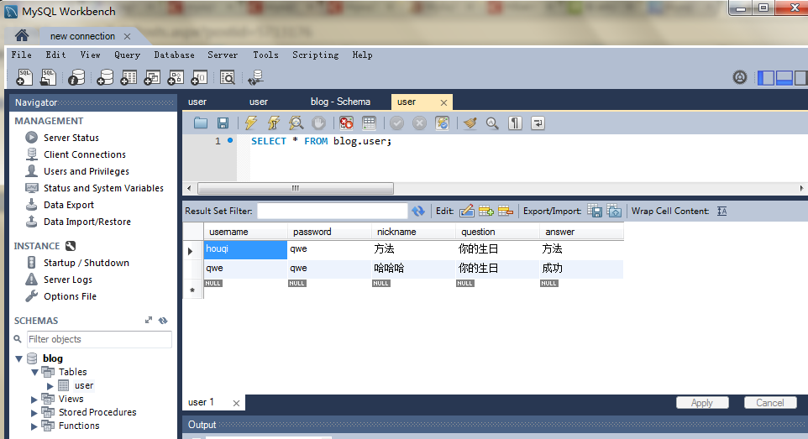The image size is (808, 439).
Task: Toggle stop-on-error script execution icon
Action: [x=346, y=123]
